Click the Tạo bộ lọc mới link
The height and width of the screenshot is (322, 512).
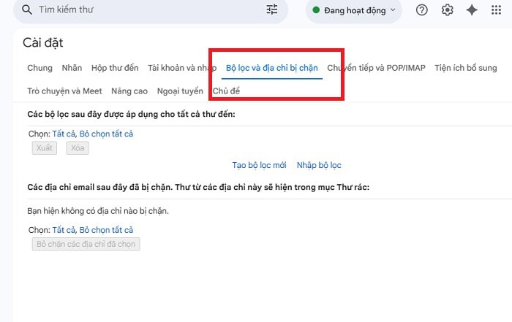(259, 165)
